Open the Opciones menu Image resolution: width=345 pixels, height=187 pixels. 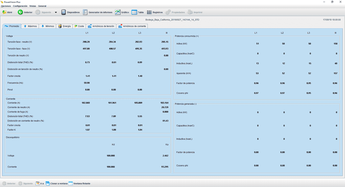click(6, 6)
